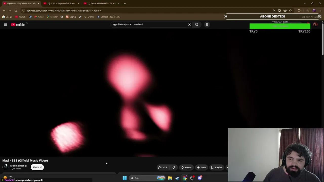Close the İTALYA YEMEKLERİNE tab
This screenshot has width=324, height=182.
pos(119,4)
